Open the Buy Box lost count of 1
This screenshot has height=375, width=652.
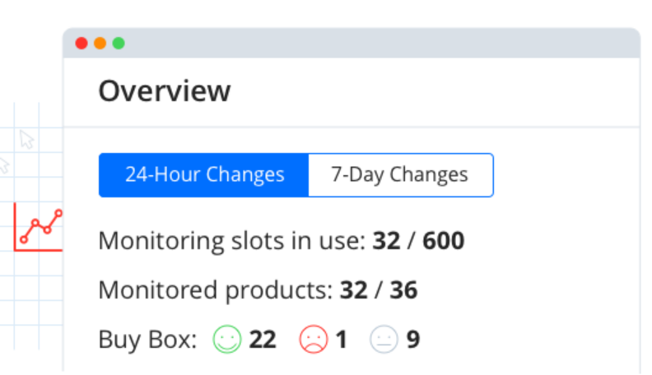[341, 339]
